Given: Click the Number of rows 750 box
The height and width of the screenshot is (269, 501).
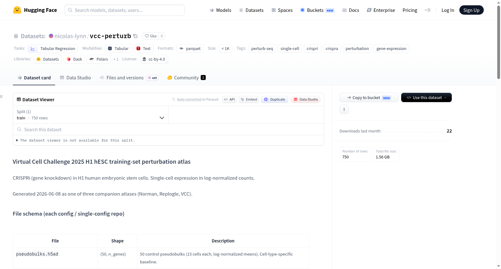Looking at the screenshot, I should 355,154.
